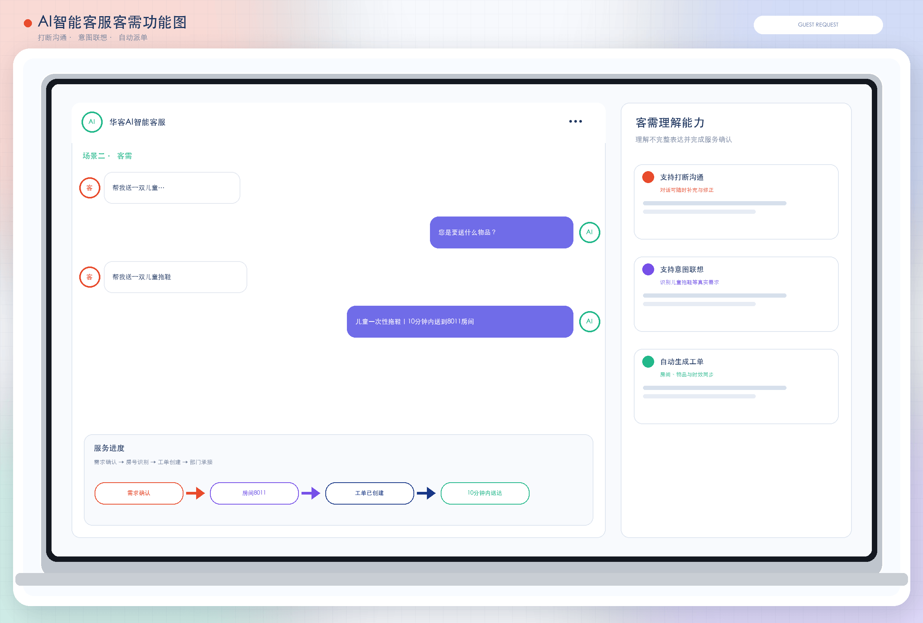Click guest avatar next to 帮我送一双儿童拖鞋 message
Viewport: 923px width, 623px height.
click(x=90, y=277)
